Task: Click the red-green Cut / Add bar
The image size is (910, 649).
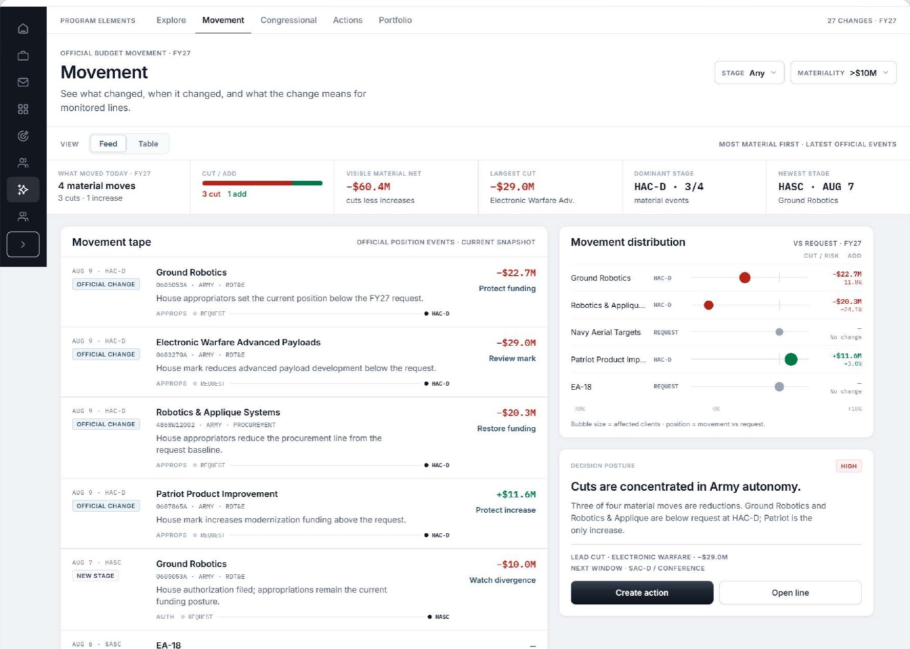Action: click(x=262, y=183)
